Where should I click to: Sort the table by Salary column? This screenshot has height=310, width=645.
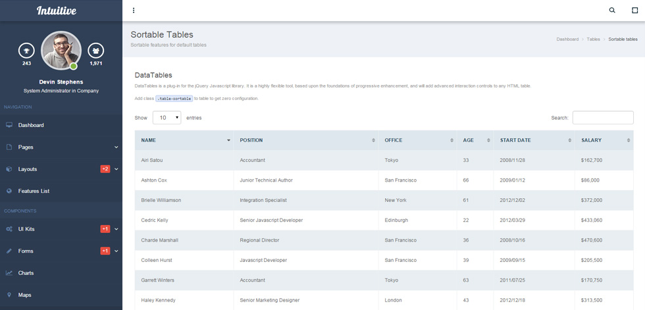(x=604, y=140)
